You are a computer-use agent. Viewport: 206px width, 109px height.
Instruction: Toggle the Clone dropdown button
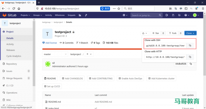190,33
